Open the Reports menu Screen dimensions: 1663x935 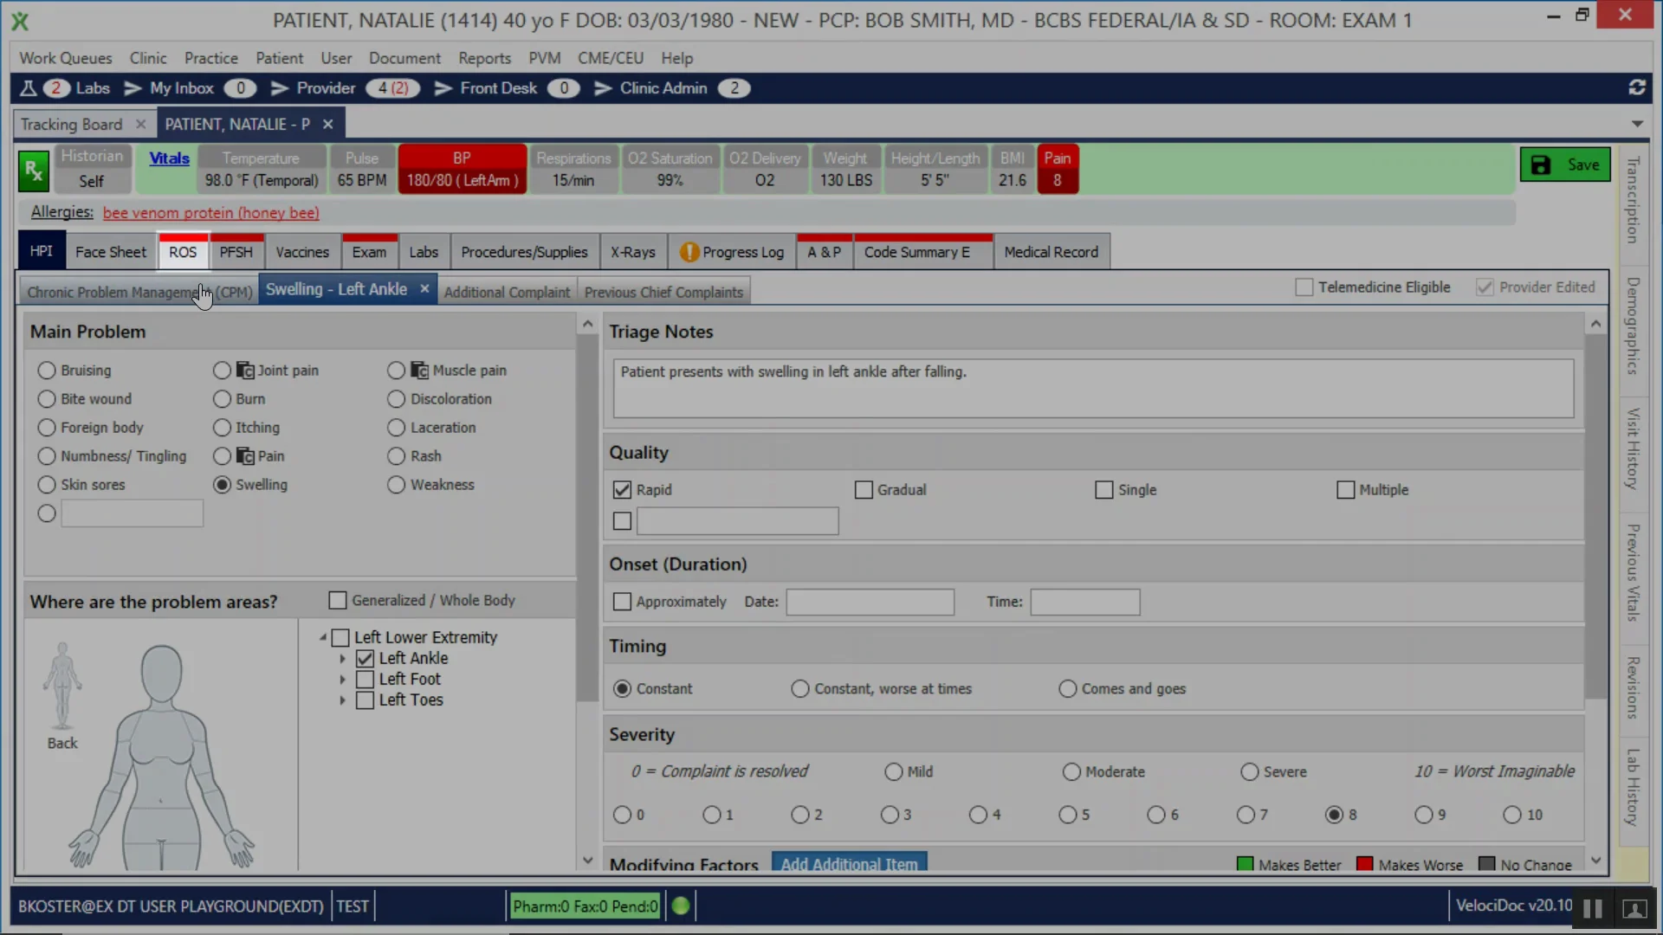(483, 57)
